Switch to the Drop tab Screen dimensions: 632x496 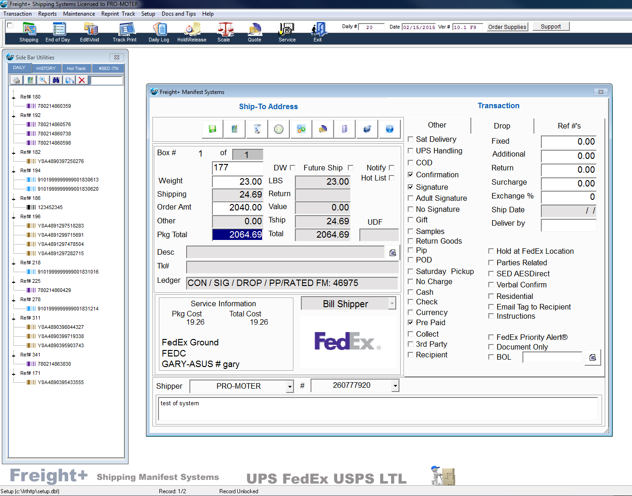502,126
